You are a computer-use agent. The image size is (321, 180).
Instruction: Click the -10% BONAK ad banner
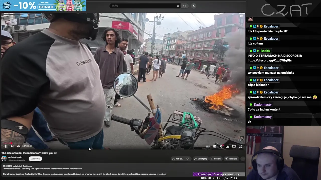pos(43,5)
